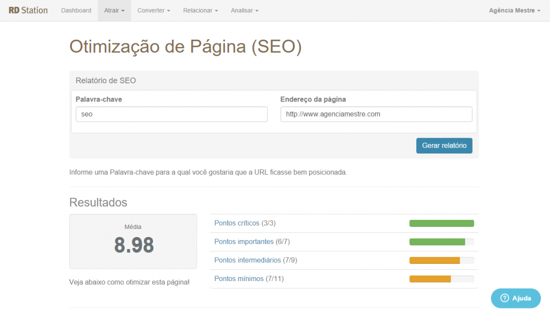This screenshot has width=550, height=316.
Task: Open the Pontos críticos (3/3) link
Action: coord(245,223)
